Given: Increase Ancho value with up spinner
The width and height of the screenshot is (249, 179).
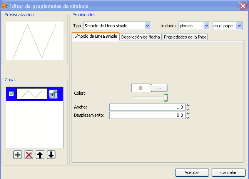Looking at the screenshot, I should click(x=188, y=105).
